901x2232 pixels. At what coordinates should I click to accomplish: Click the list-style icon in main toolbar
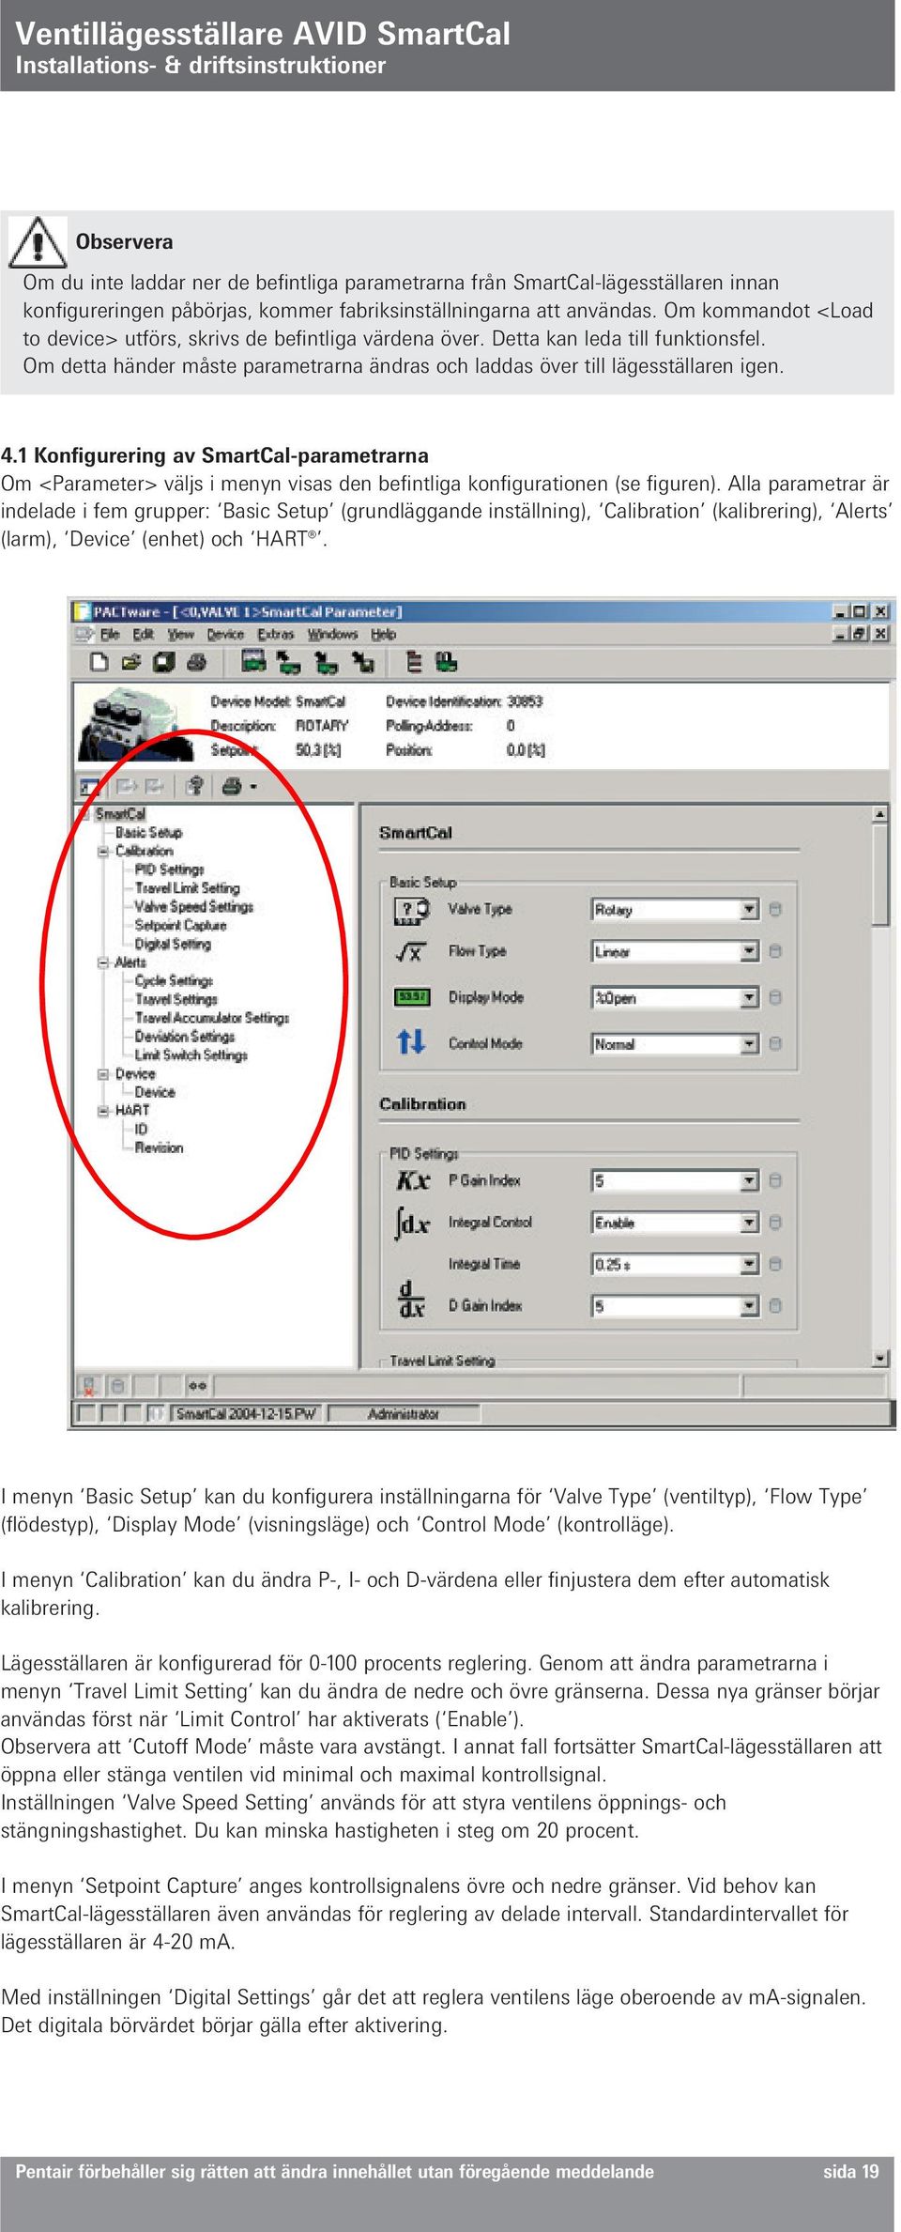[413, 663]
